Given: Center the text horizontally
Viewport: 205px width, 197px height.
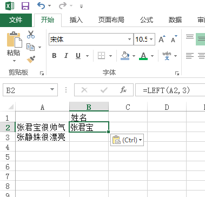Looking at the screenshot, I should pos(201,56).
